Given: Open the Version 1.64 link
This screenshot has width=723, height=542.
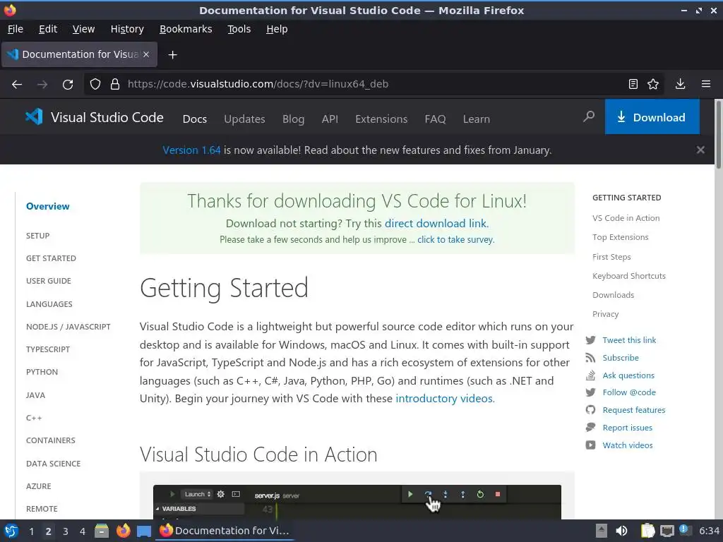Looking at the screenshot, I should (x=191, y=150).
